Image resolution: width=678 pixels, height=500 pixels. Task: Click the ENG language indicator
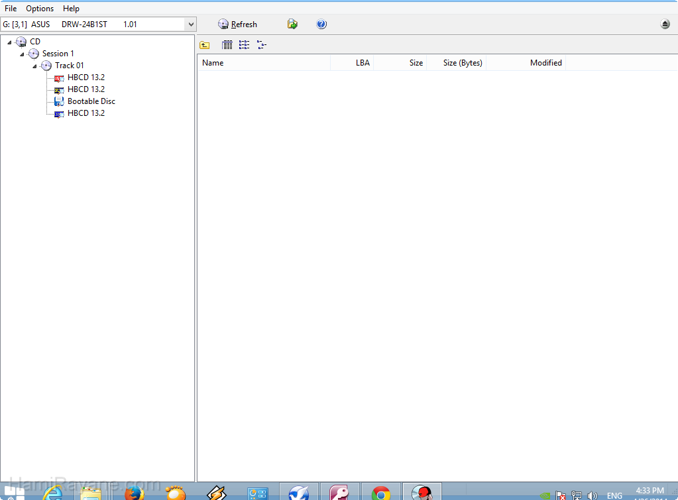pyautogui.click(x=614, y=495)
